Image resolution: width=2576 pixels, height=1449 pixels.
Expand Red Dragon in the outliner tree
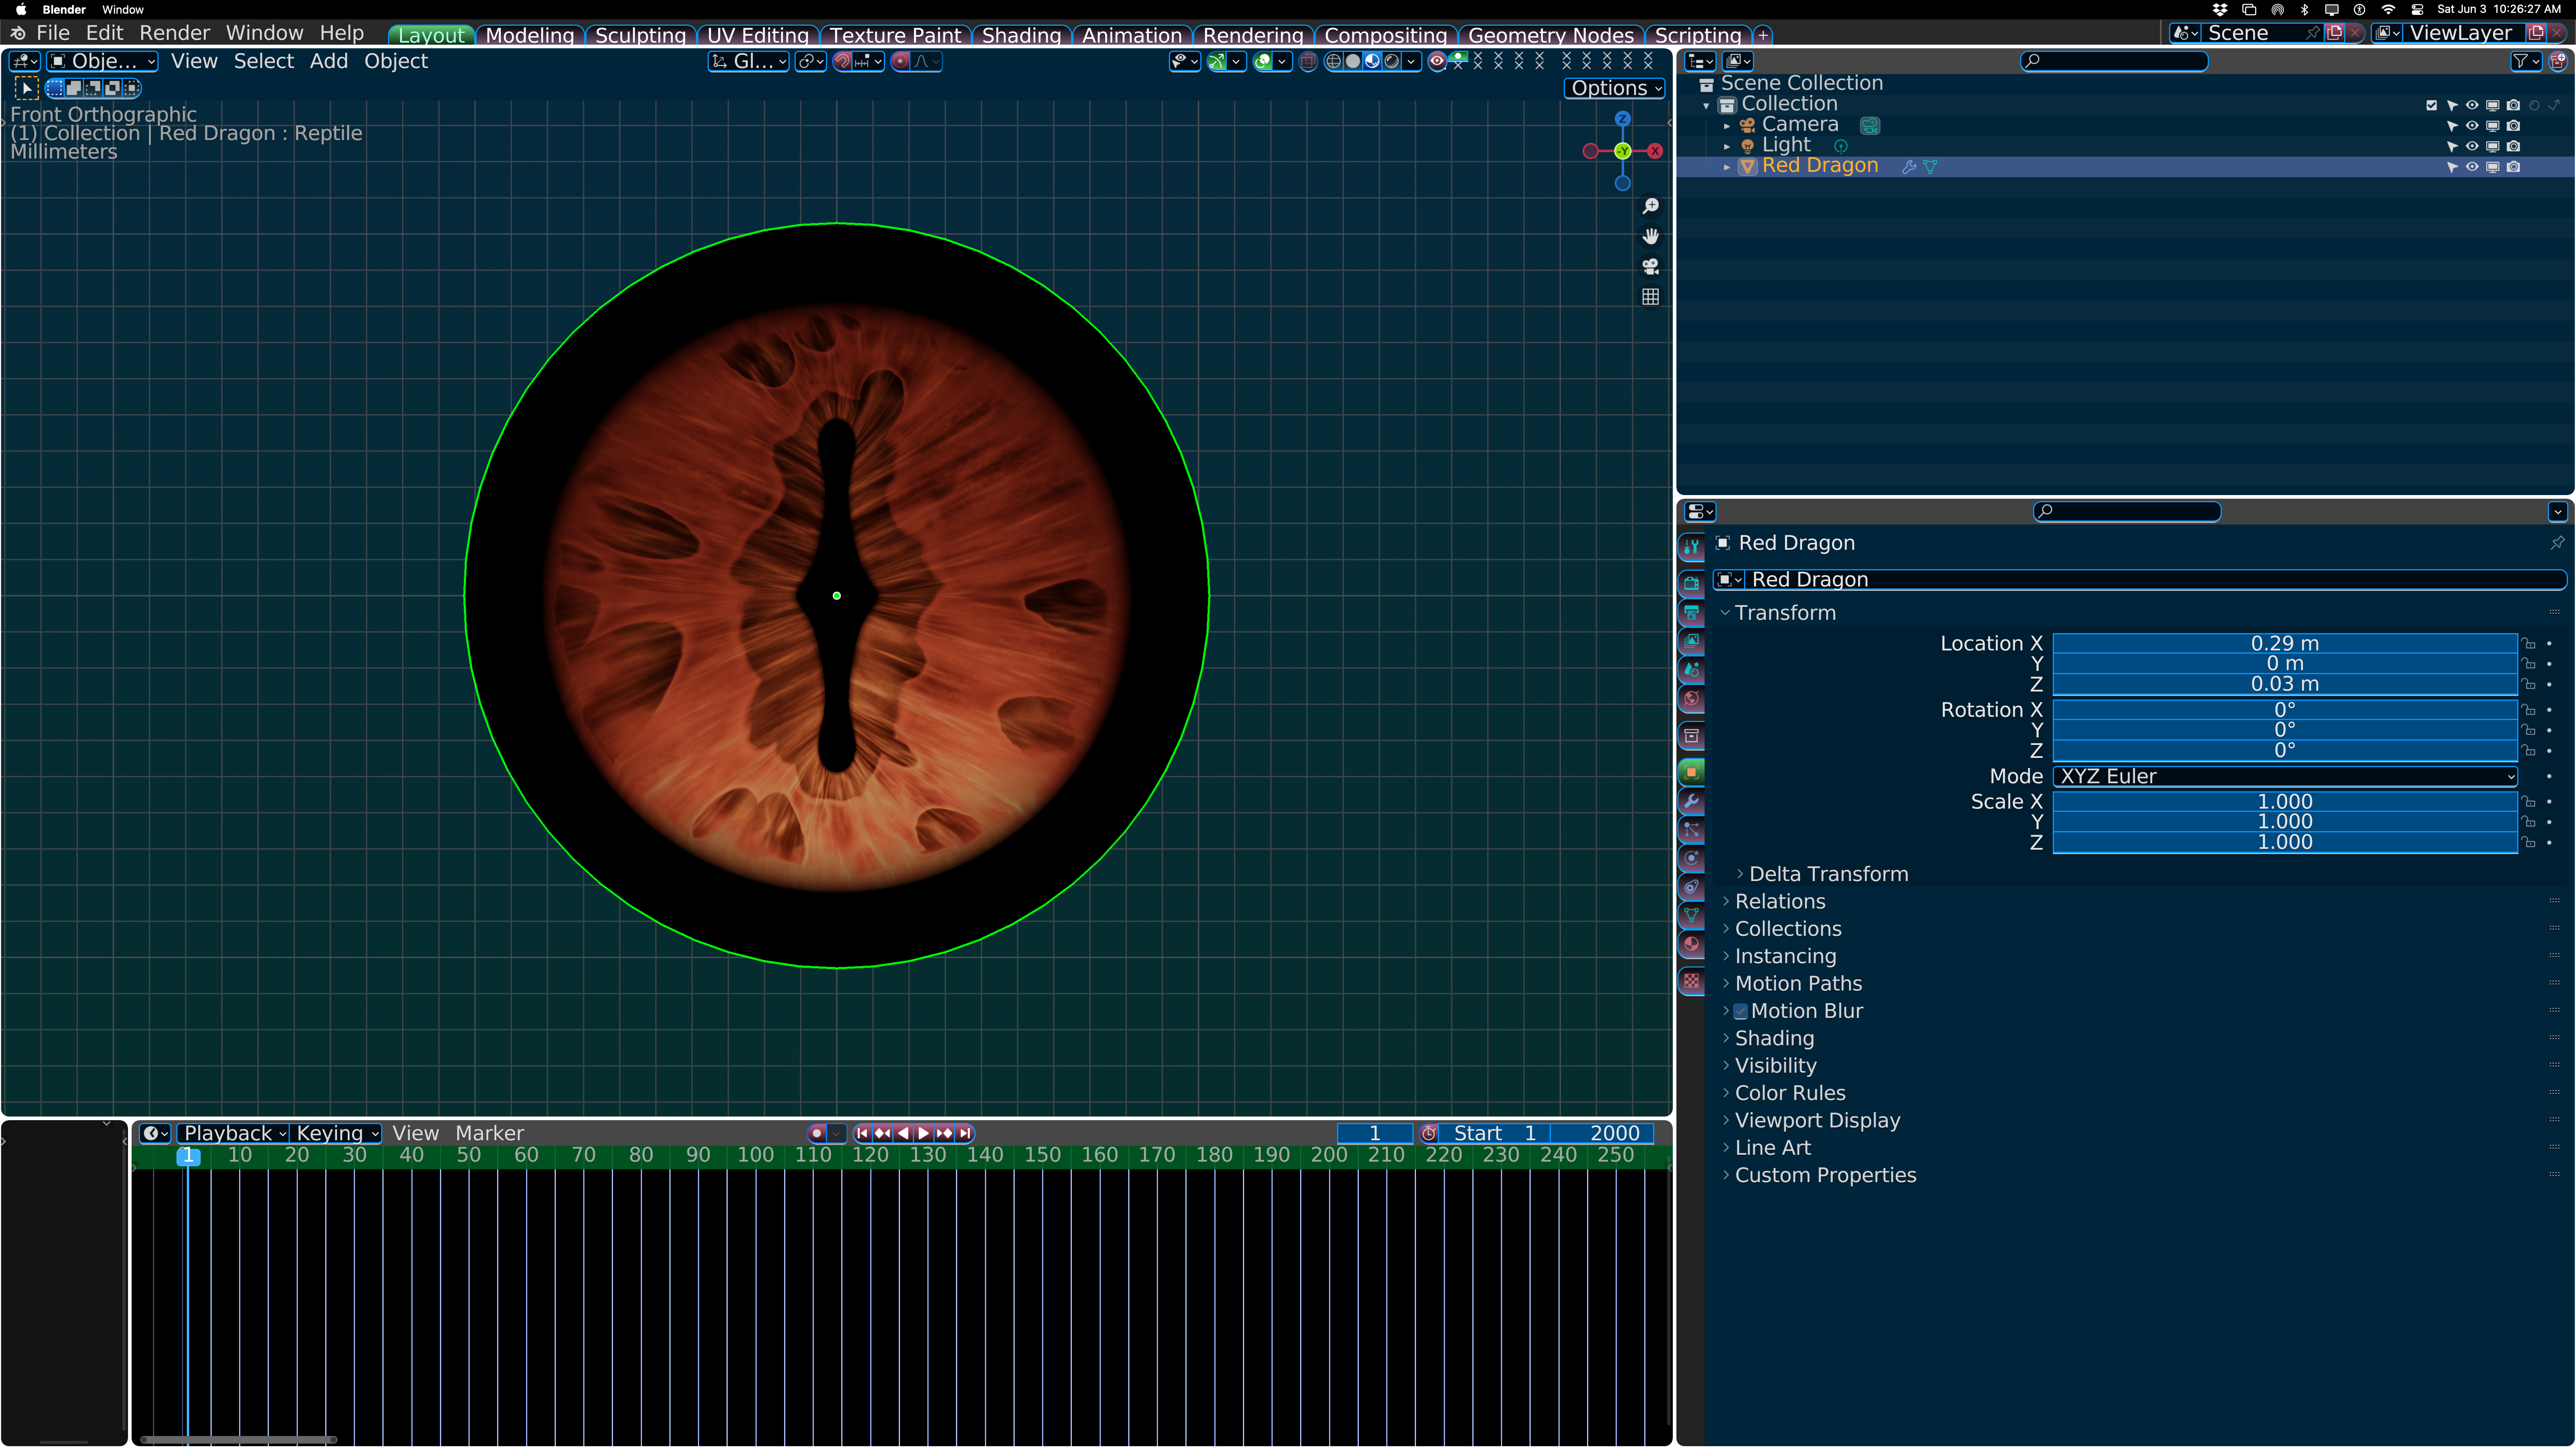[1727, 167]
